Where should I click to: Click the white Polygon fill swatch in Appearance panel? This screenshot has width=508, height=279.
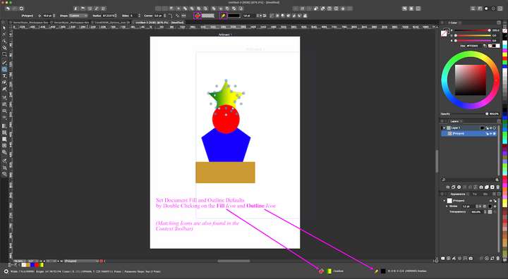tap(449, 201)
